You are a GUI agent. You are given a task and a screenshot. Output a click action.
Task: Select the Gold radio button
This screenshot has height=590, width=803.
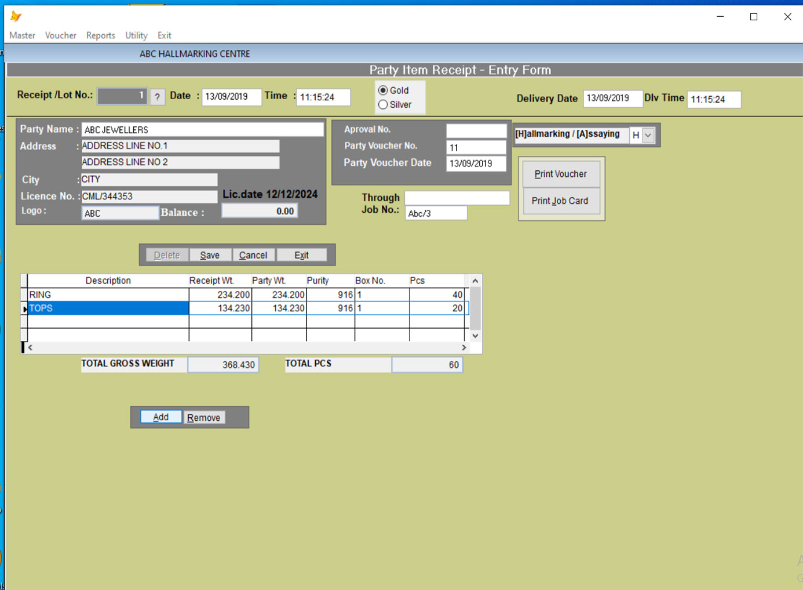click(x=383, y=90)
